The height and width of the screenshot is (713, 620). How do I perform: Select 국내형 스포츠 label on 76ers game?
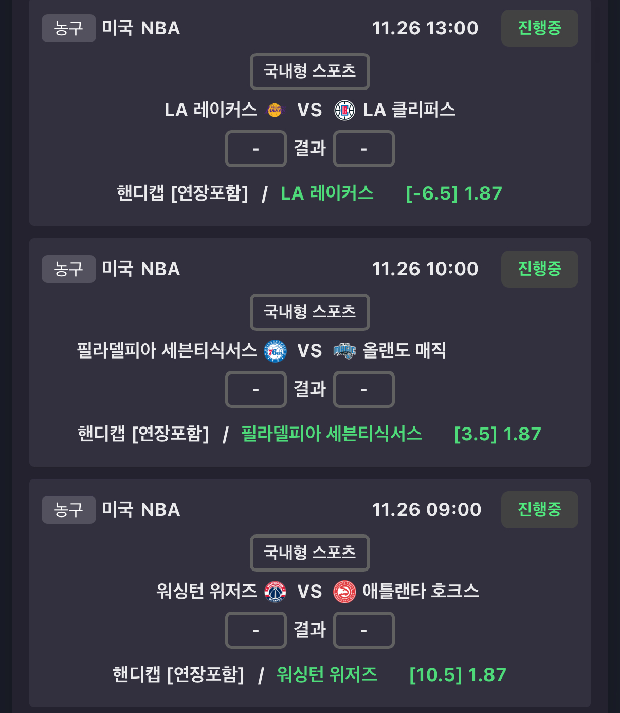coord(309,312)
